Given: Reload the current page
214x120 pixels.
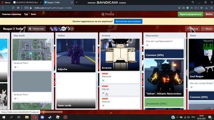Looking at the screenshot, I should pos(13,8).
